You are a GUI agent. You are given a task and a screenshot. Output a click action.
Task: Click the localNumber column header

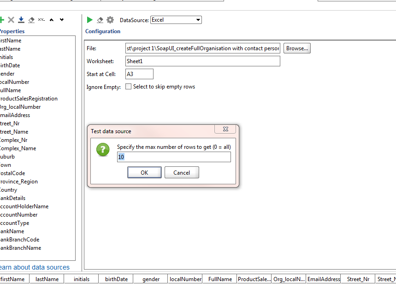point(185,279)
